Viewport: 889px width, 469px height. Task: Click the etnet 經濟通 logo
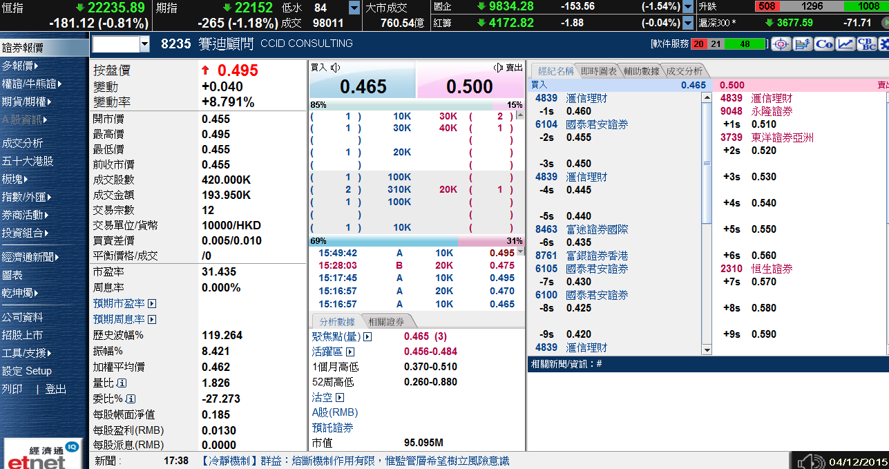click(43, 453)
